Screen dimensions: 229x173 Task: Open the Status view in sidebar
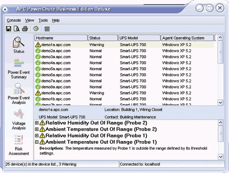(19, 45)
